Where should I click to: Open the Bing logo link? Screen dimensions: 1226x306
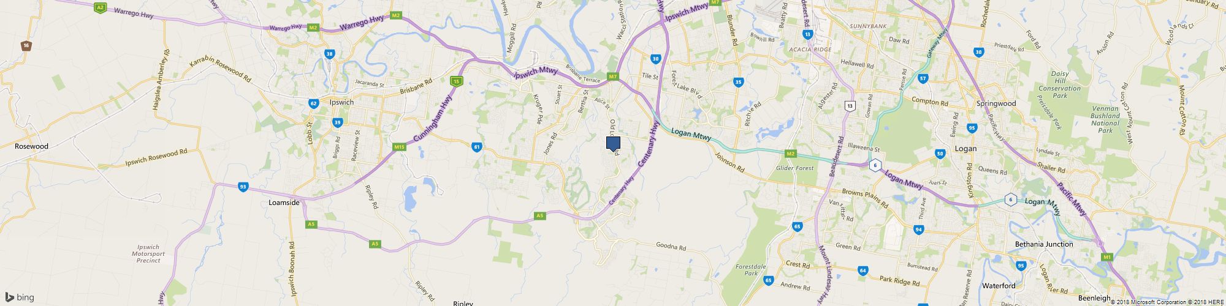pos(20,297)
